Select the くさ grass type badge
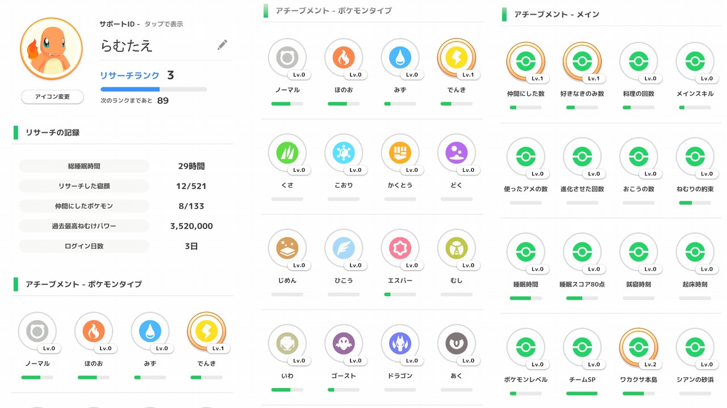The height and width of the screenshot is (408, 727). 287,153
